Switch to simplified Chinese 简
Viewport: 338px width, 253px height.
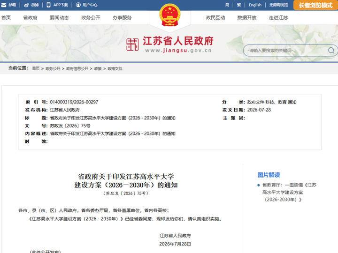227,5
